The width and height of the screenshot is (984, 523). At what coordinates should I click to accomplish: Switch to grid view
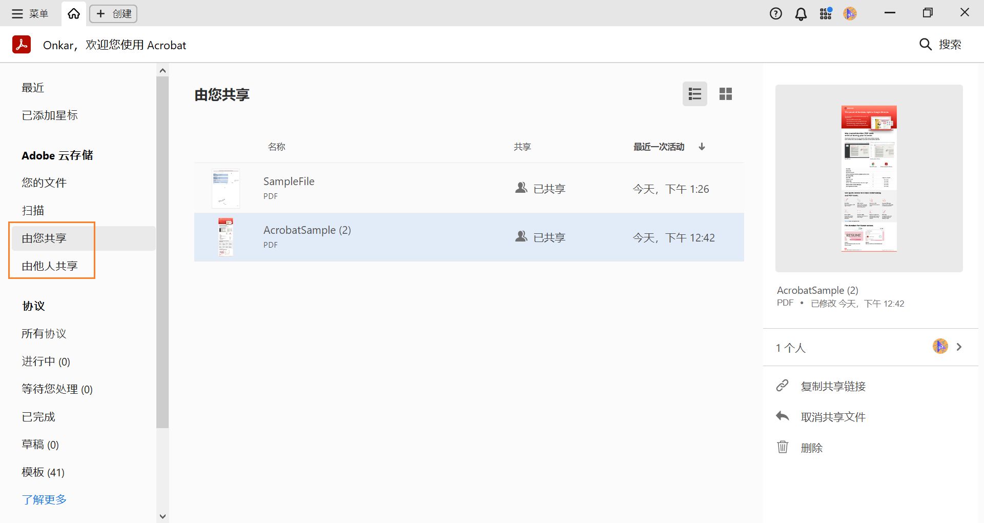point(726,94)
